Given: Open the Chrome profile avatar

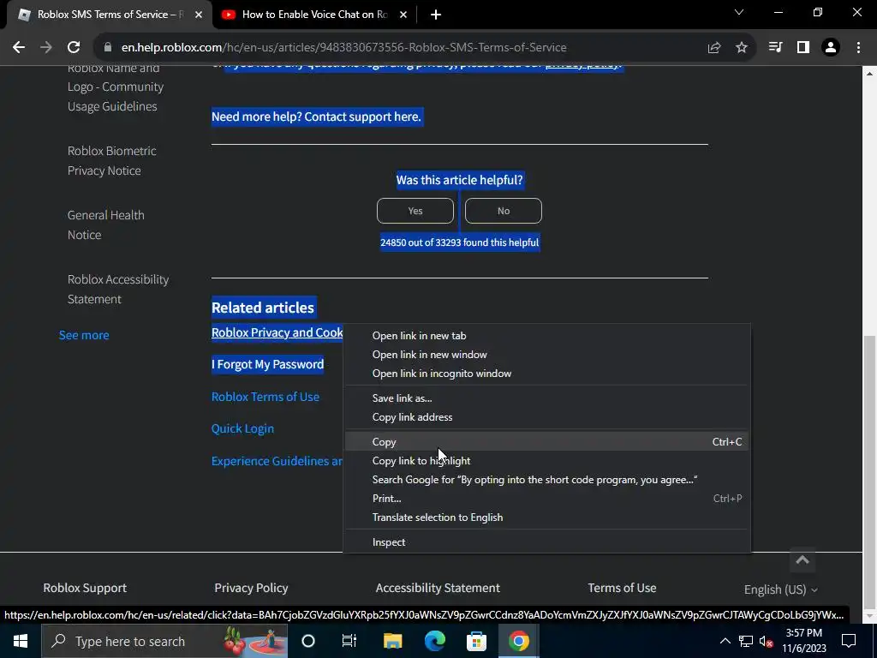Looking at the screenshot, I should pyautogui.click(x=831, y=48).
